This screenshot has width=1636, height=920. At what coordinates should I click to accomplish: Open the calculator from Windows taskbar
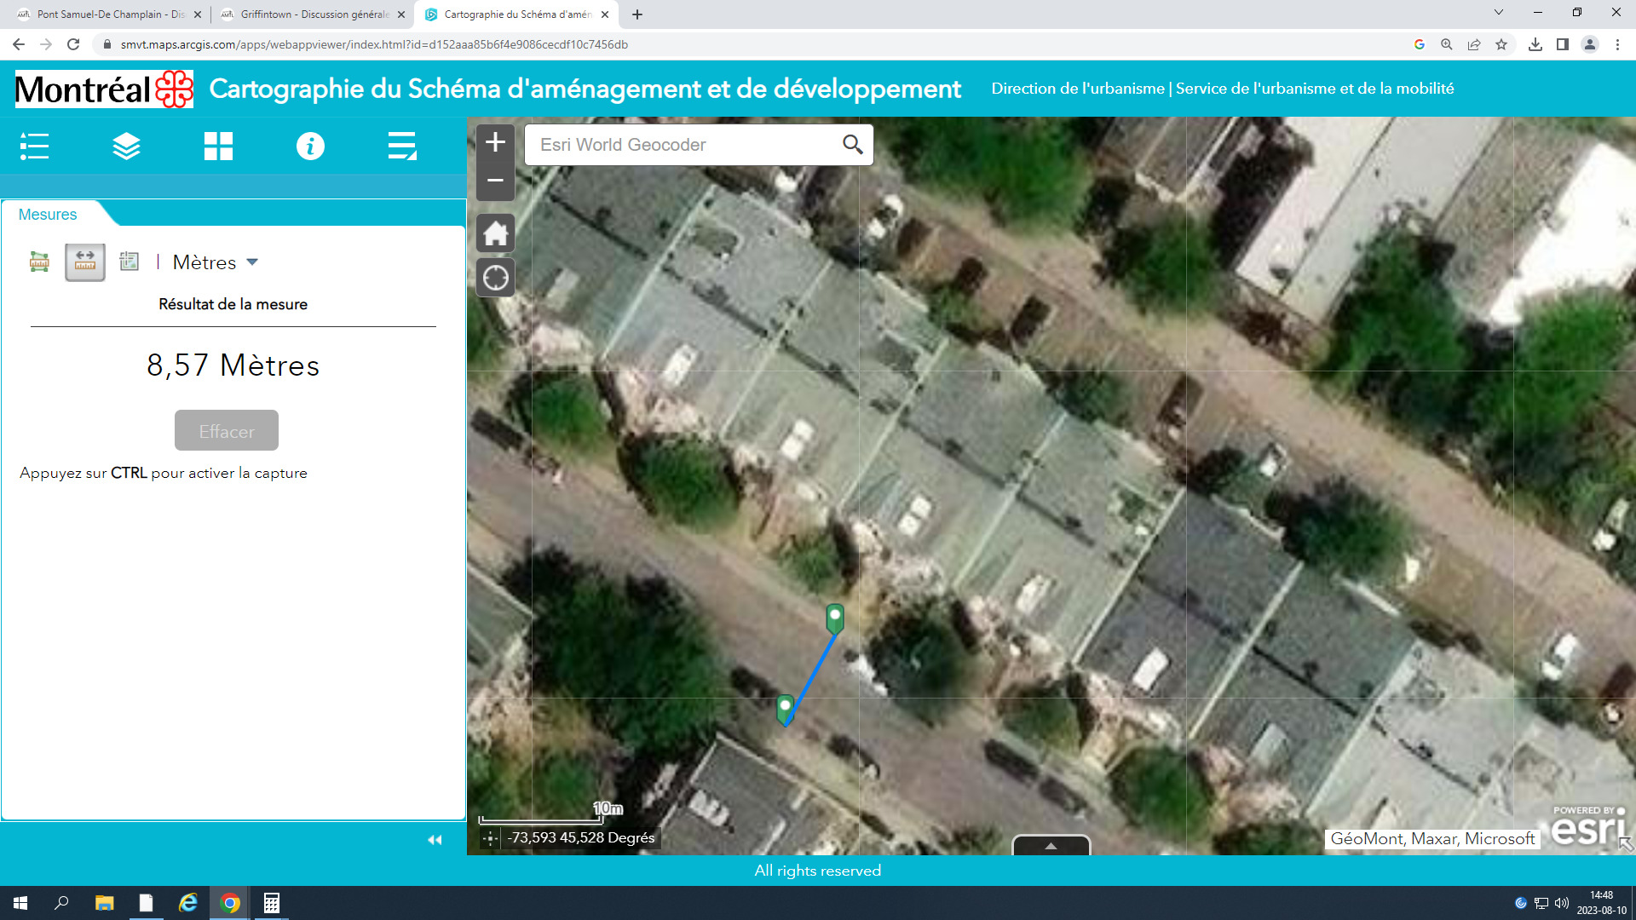271,903
